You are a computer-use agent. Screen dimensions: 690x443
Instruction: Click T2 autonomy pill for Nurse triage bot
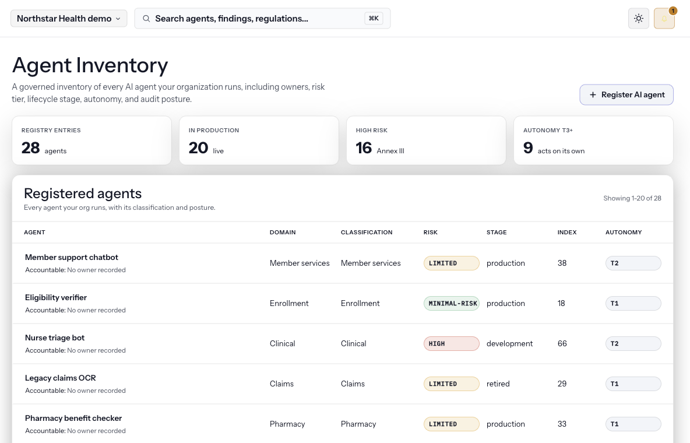point(633,343)
